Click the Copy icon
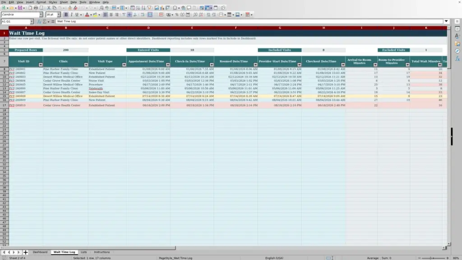The width and height of the screenshot is (462, 260). pos(54,8)
